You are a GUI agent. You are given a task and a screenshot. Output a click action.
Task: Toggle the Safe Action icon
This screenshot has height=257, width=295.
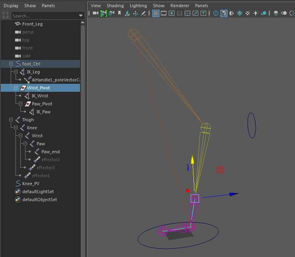pyautogui.click(x=195, y=13)
